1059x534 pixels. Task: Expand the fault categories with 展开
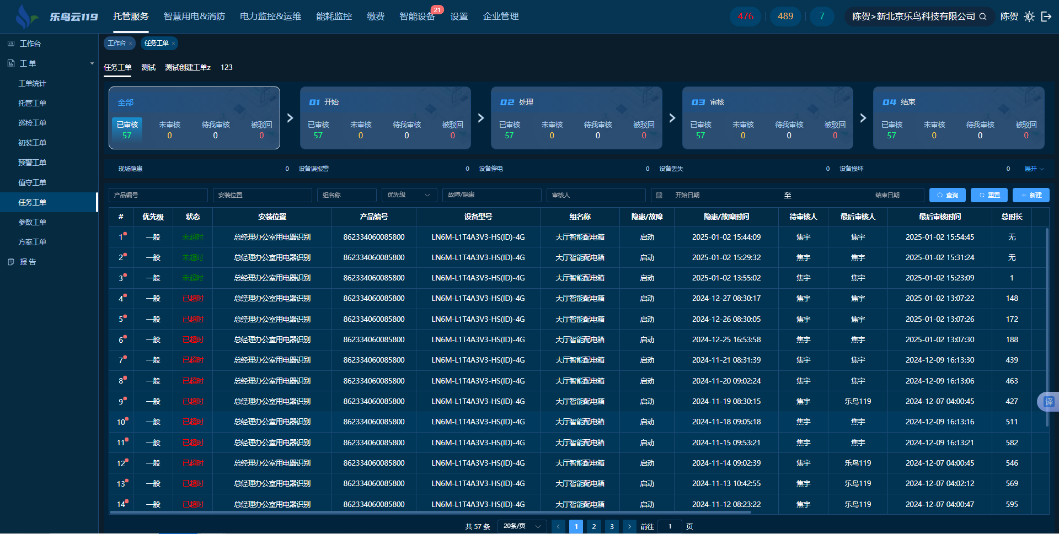click(x=1034, y=169)
